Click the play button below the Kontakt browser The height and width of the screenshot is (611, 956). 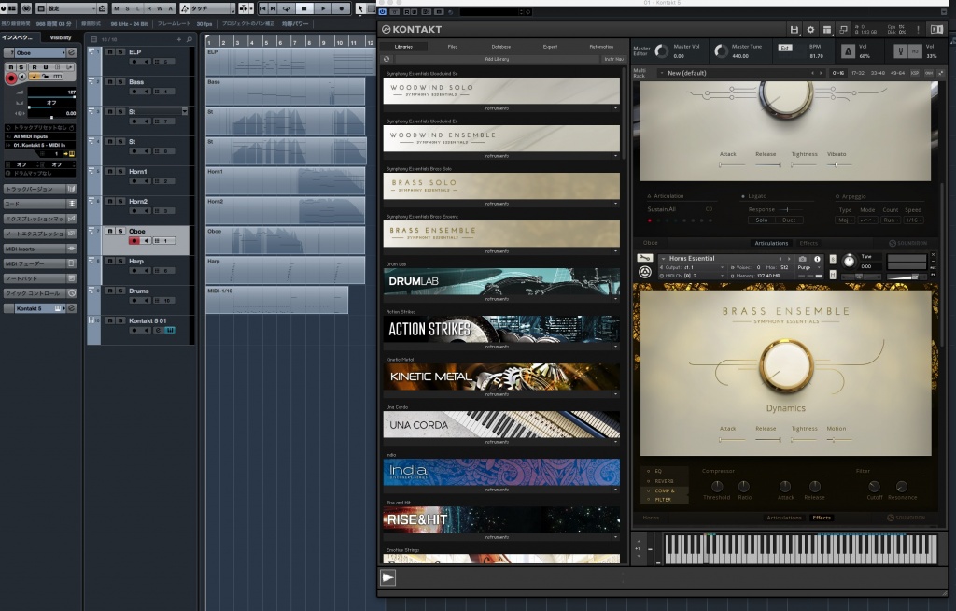pos(387,577)
